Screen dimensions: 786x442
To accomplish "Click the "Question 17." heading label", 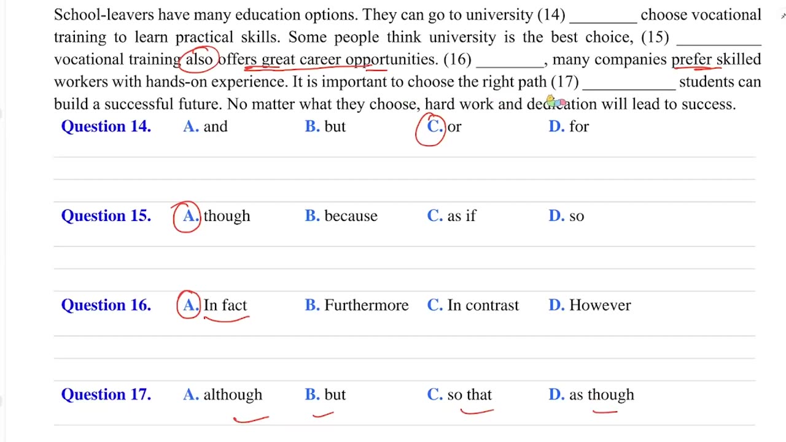I will (x=106, y=395).
